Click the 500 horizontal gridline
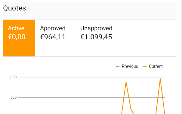The width and height of the screenshot is (182, 114). [92, 97]
